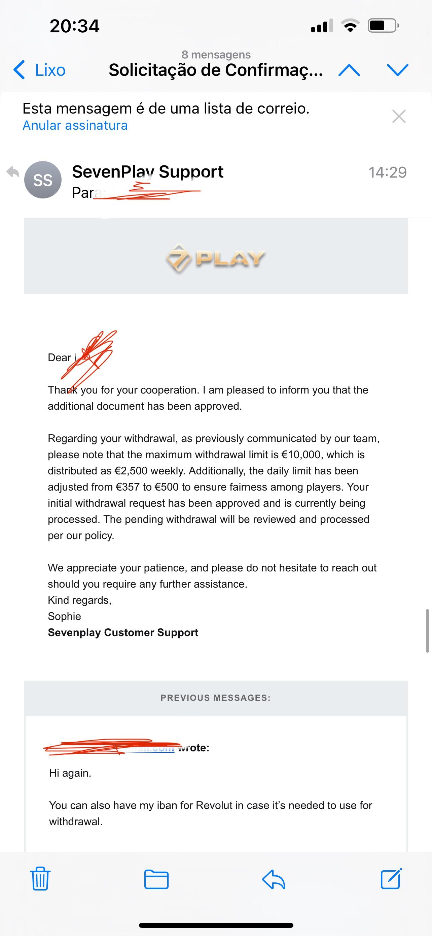
Task: Tap Anular assinatura unsubscribe link
Action: pyautogui.click(x=75, y=125)
